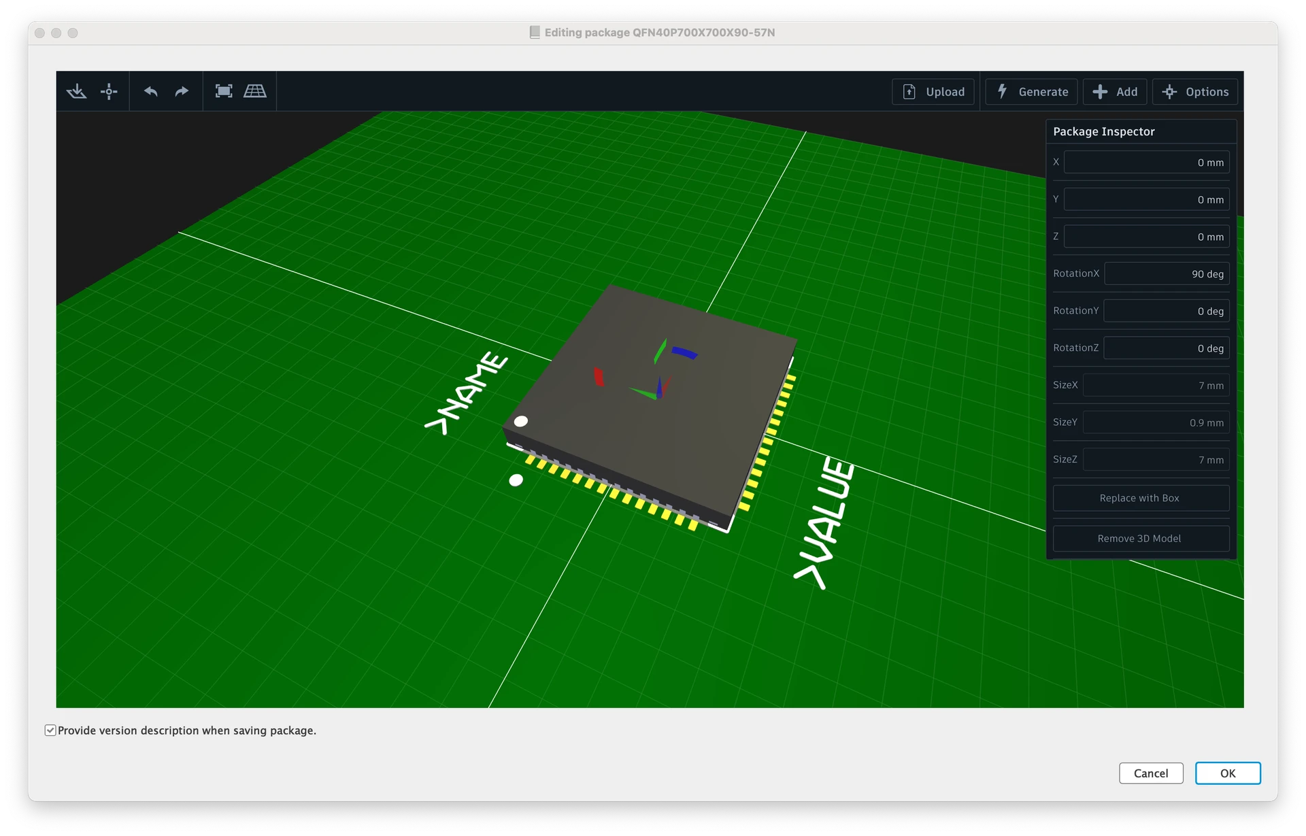1306x836 pixels.
Task: Click the place-on-surface toolbar icon
Action: [x=76, y=91]
